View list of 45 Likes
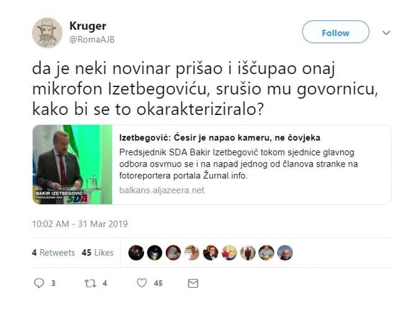The height and width of the screenshot is (312, 416). (x=97, y=252)
